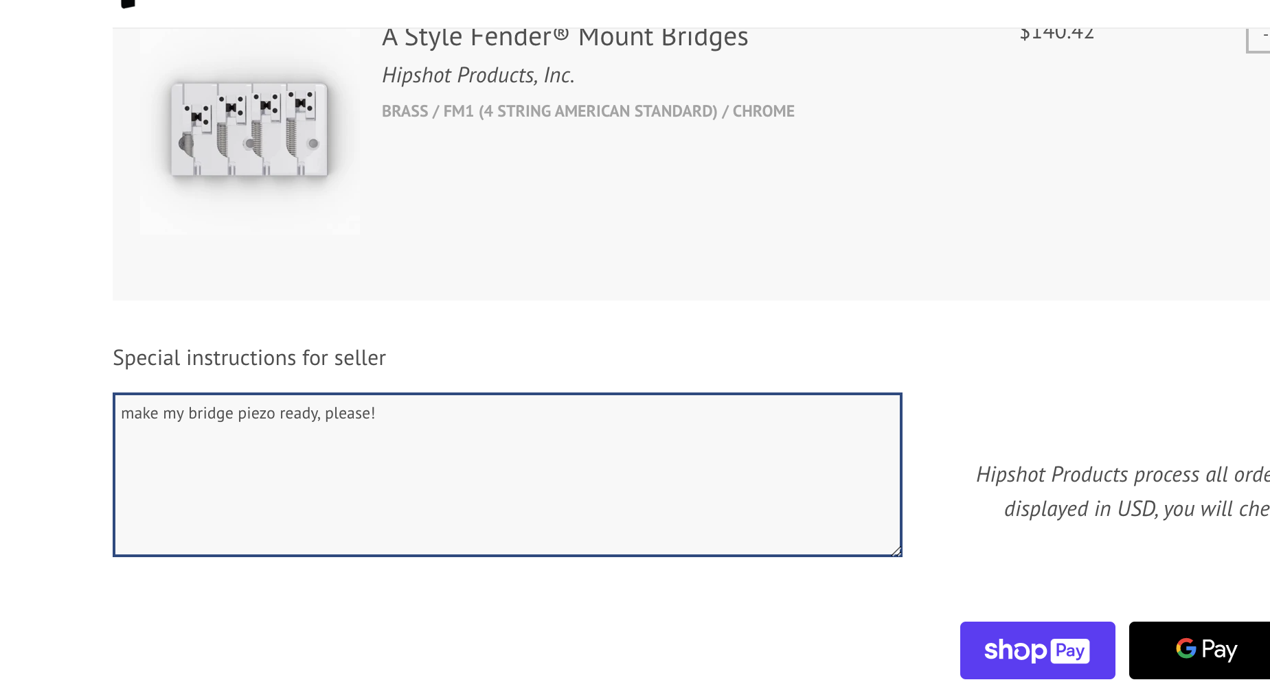1270x693 pixels.
Task: Click the Hipshot Products, Inc. vendor name
Action: (x=478, y=75)
